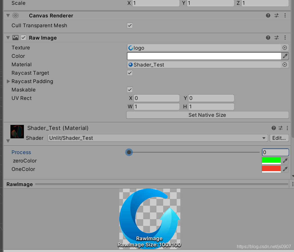Open Canvas Renderer three-dot context menu
The width and height of the screenshot is (294, 252).
point(285,15)
